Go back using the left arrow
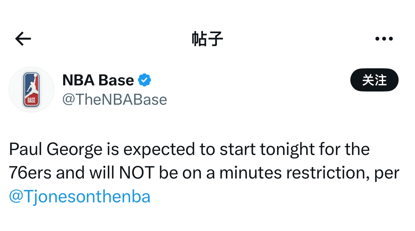This screenshot has height=231, width=415. click(23, 39)
